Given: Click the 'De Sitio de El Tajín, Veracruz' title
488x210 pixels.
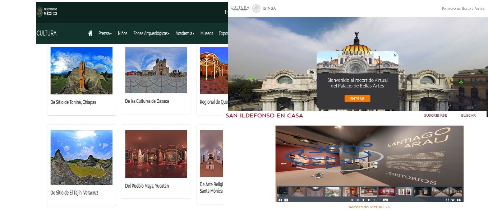Looking at the screenshot, I should pos(74,193).
